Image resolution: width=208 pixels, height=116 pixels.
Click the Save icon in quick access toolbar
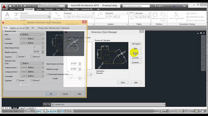pos(18,6)
